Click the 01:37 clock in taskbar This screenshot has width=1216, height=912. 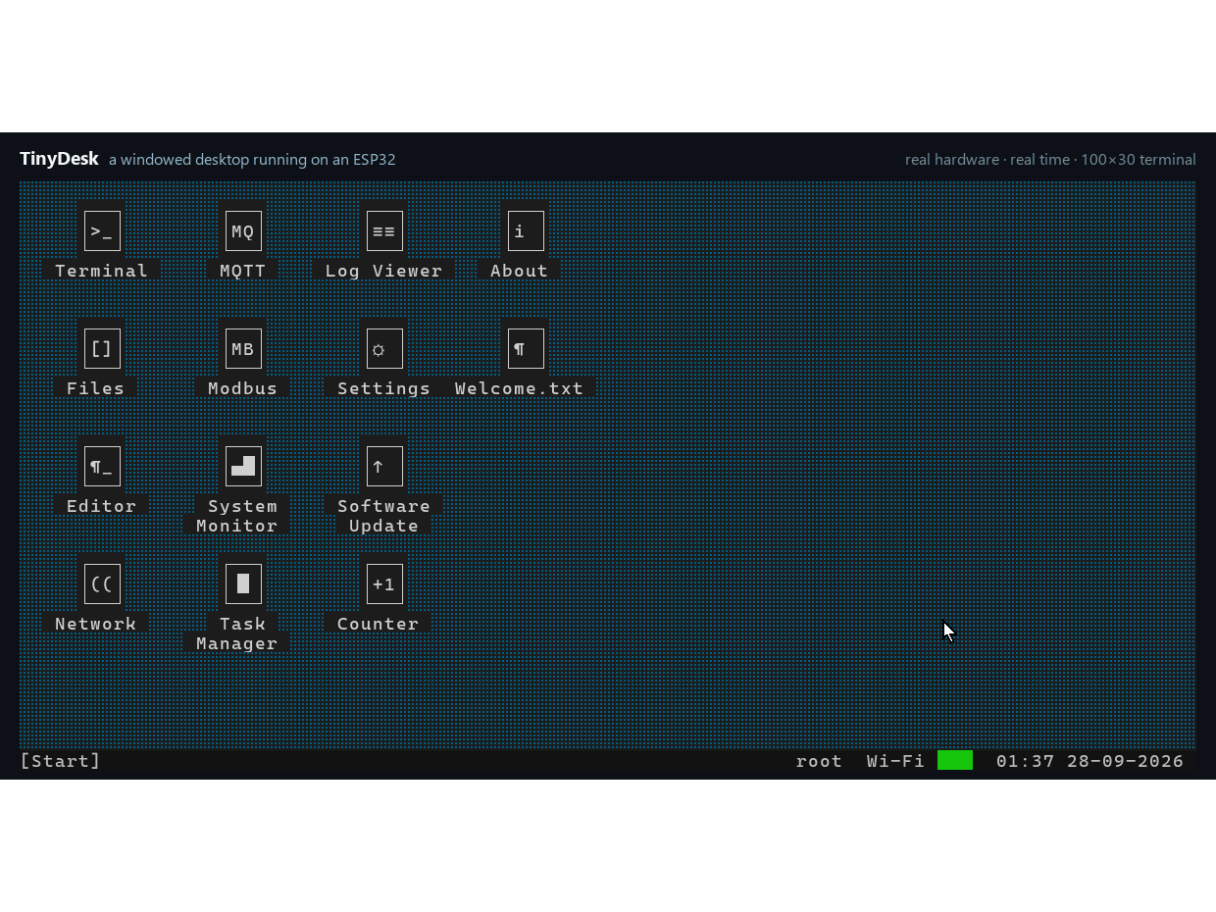[1026, 761]
